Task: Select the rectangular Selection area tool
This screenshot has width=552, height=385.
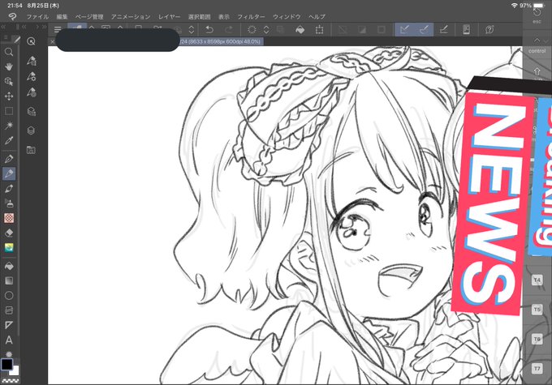Action: click(x=9, y=111)
